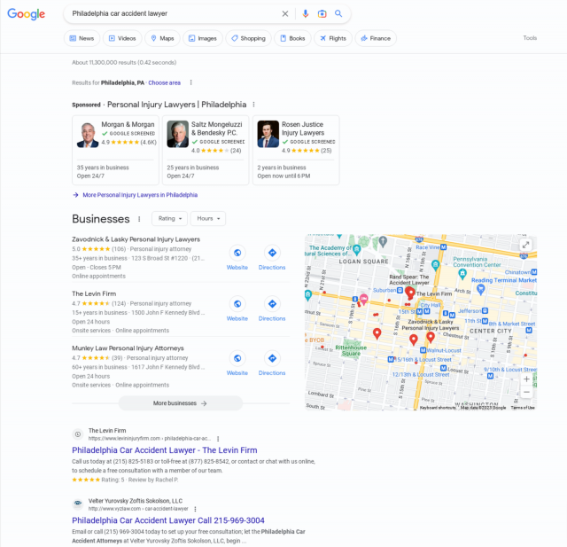
Task: Open Philadelphia Car Accident Lawyer - The Levin Firm
Action: point(165,450)
